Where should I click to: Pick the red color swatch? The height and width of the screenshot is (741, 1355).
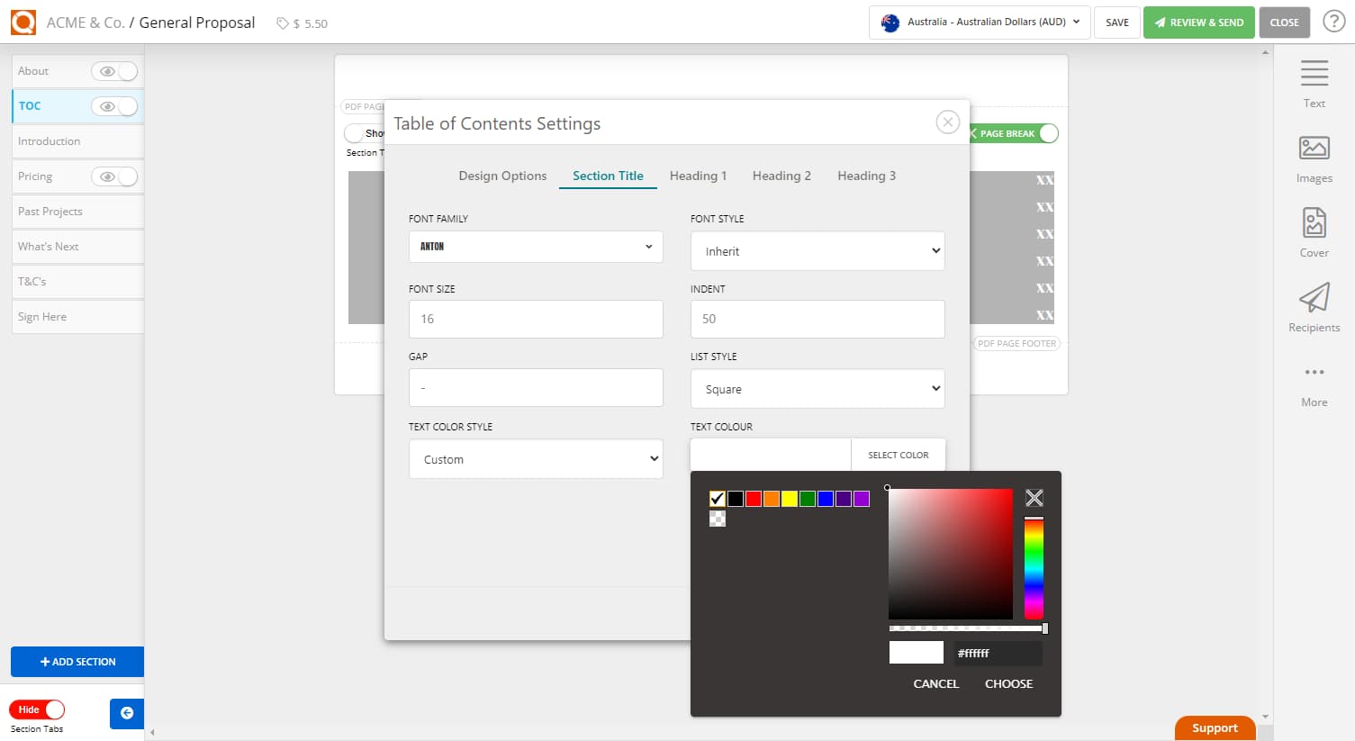point(754,499)
